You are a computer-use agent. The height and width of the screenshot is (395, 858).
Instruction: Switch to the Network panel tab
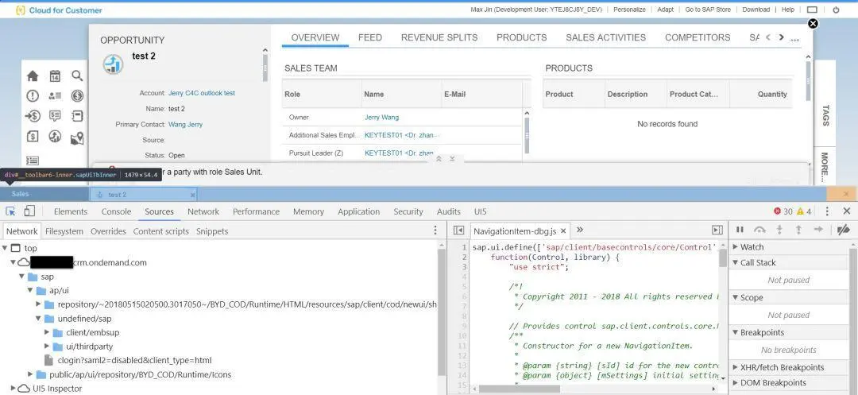point(203,211)
